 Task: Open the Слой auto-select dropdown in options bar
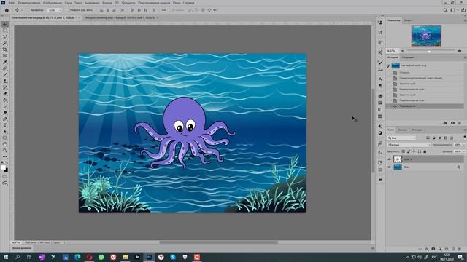(55, 10)
